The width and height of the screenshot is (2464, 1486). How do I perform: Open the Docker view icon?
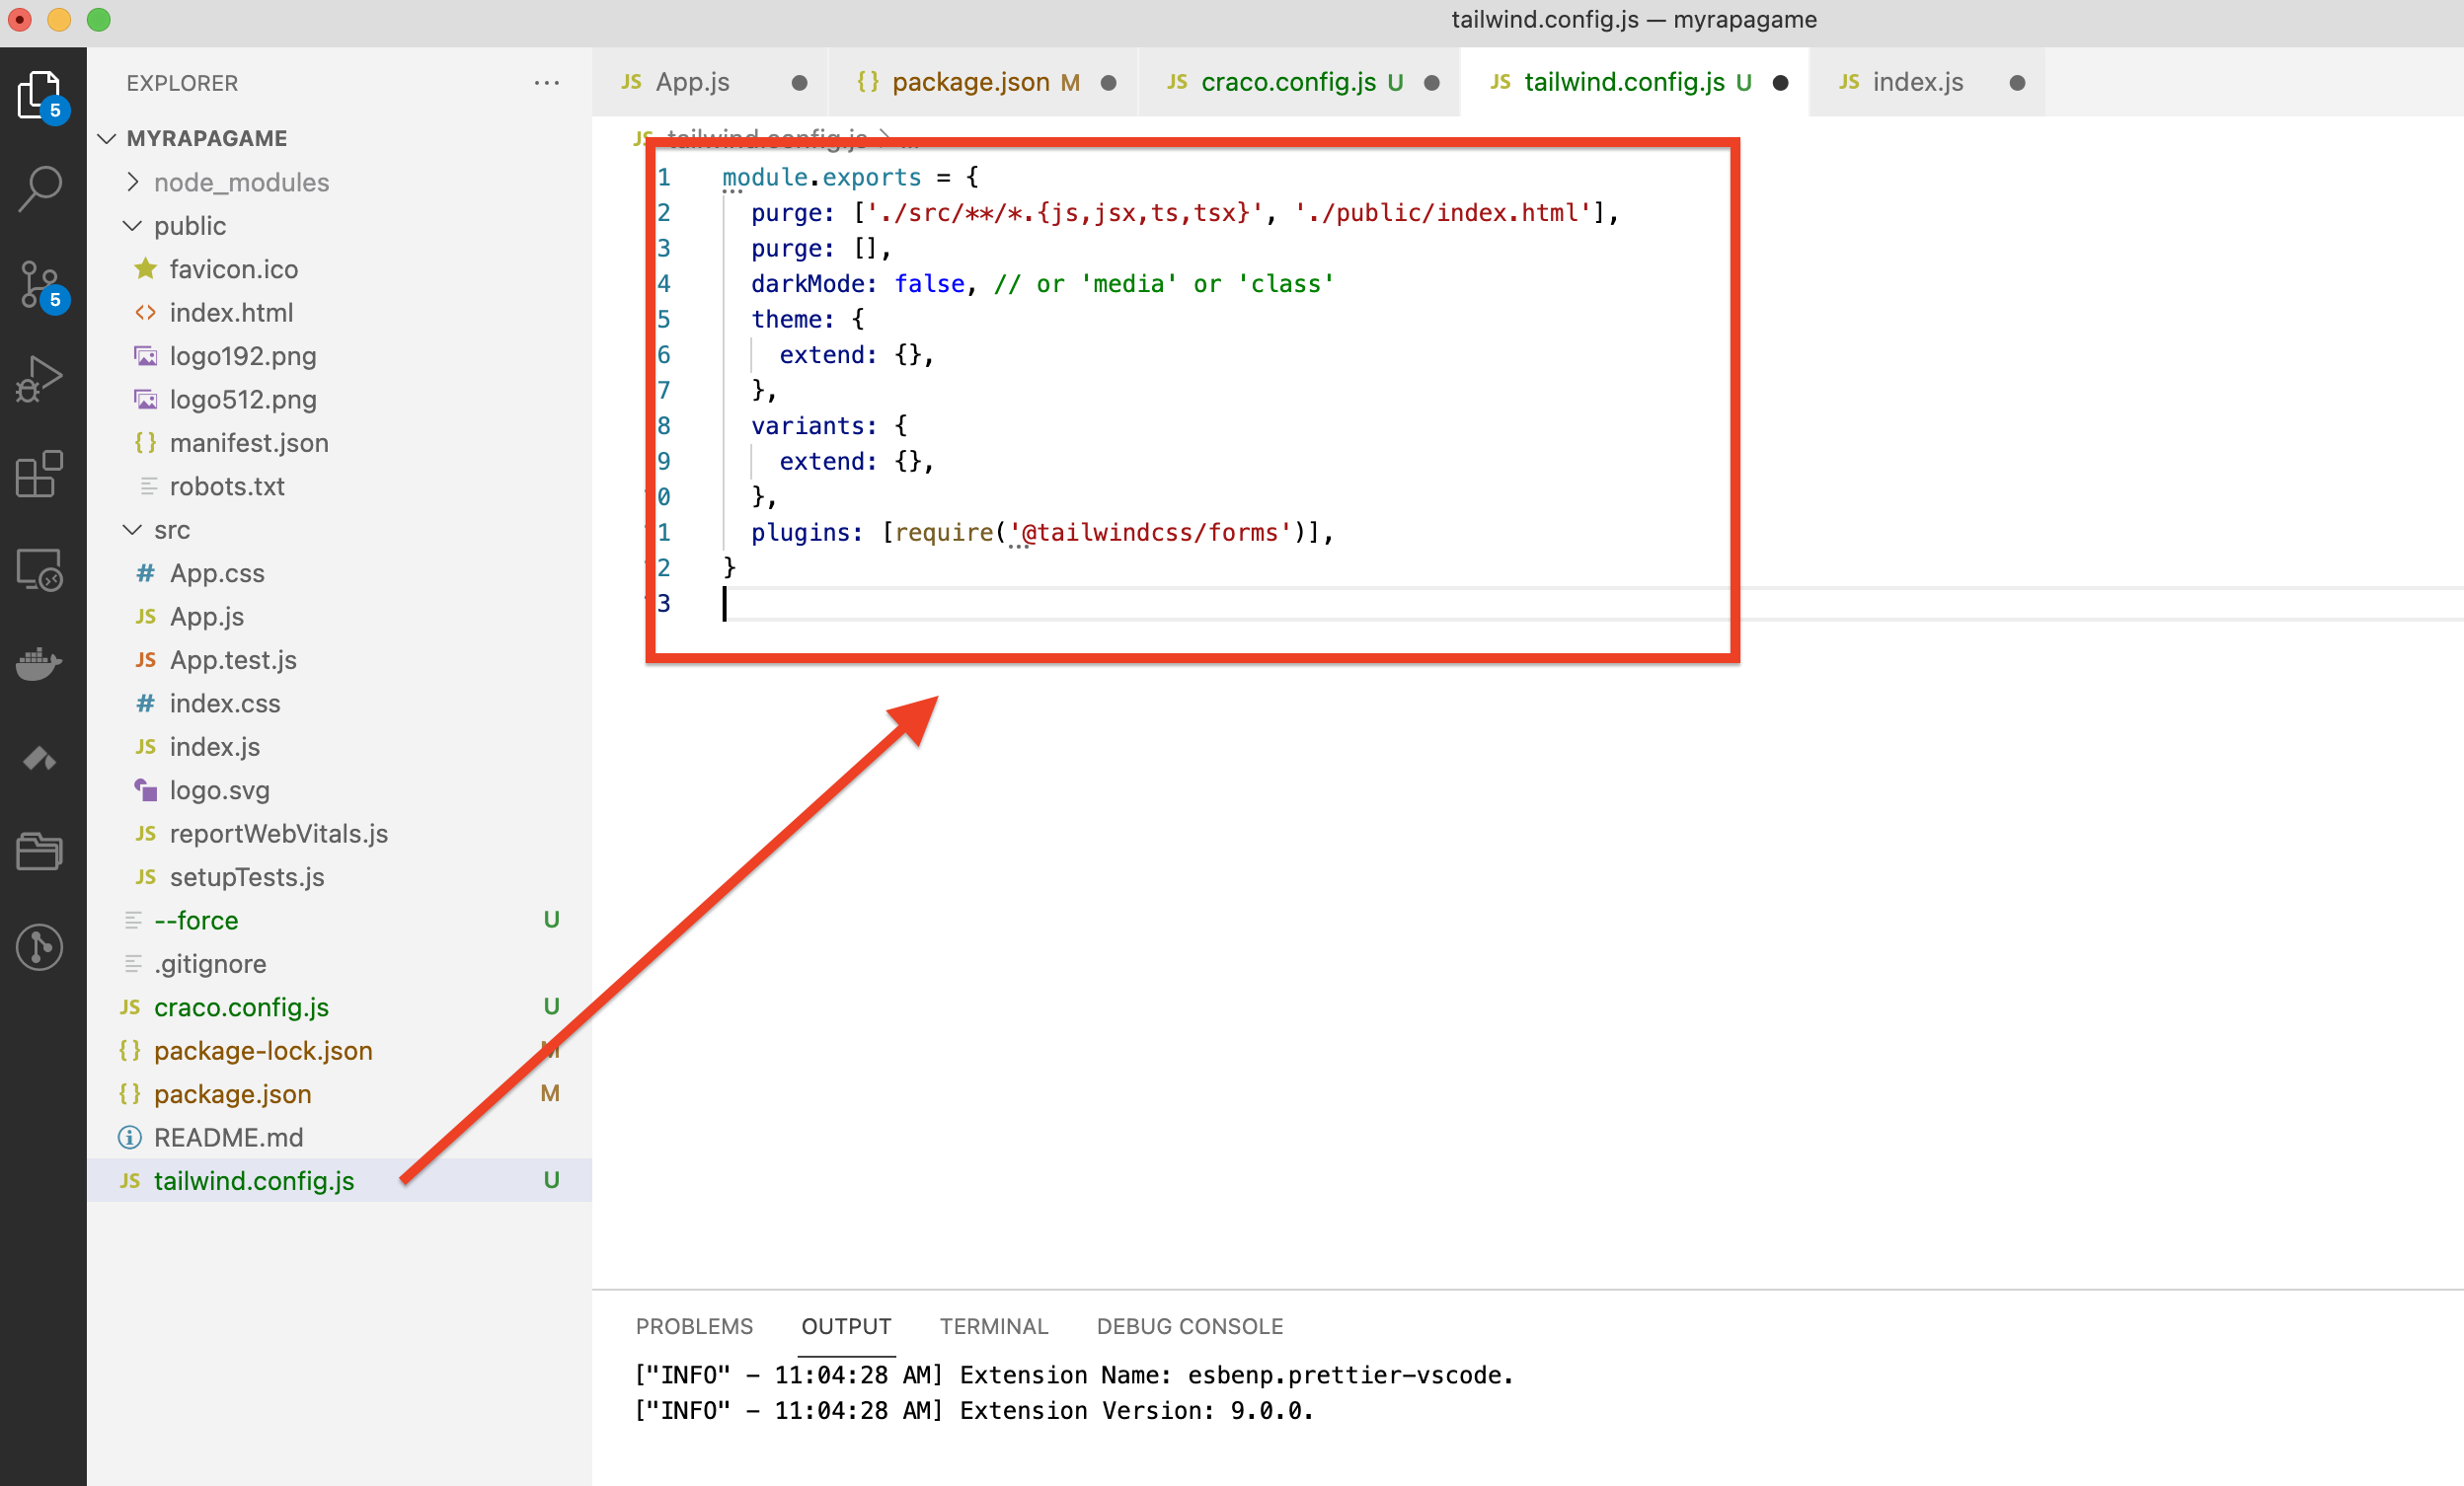click(x=40, y=662)
